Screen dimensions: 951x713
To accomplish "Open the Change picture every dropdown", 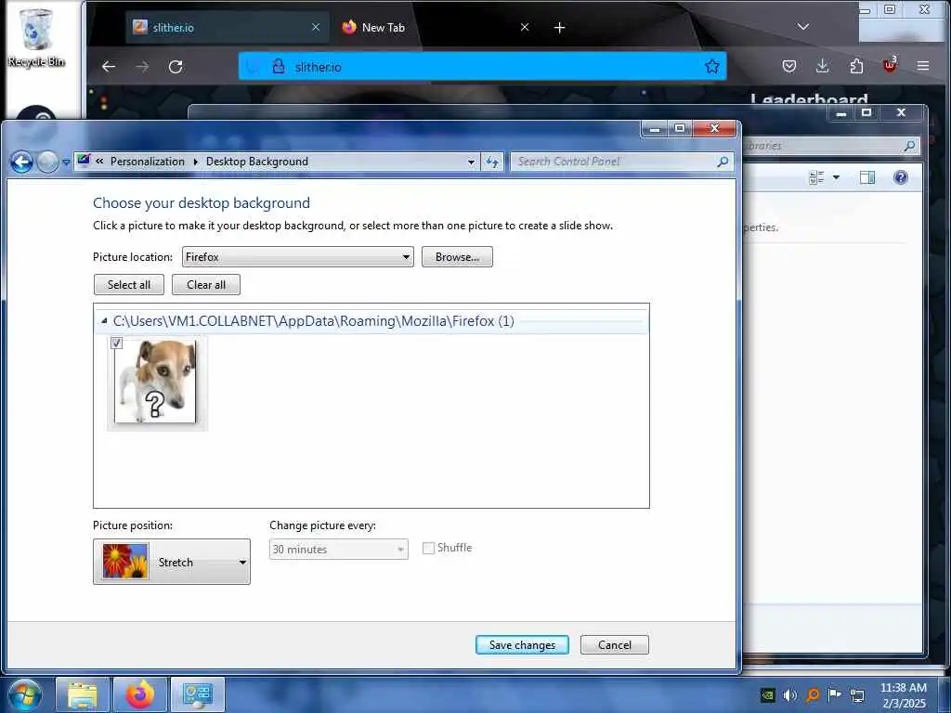I will (x=338, y=550).
